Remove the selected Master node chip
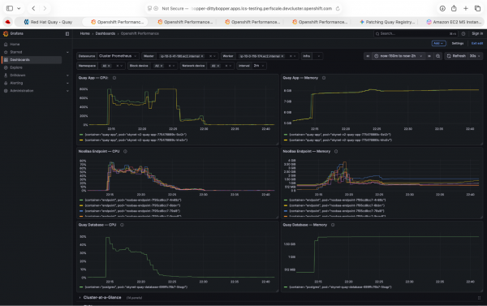This screenshot has height=306, width=487. (202, 56)
